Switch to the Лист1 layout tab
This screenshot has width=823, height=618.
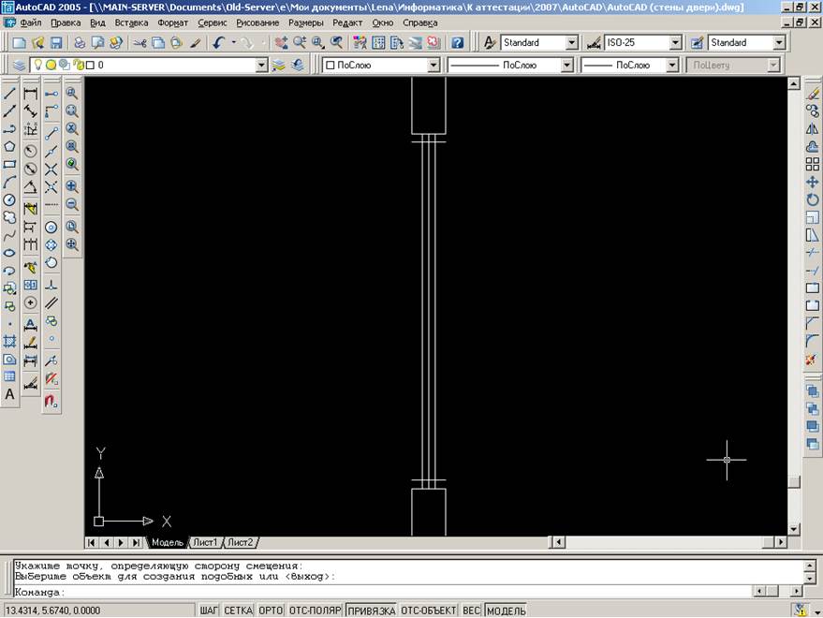click(x=205, y=542)
